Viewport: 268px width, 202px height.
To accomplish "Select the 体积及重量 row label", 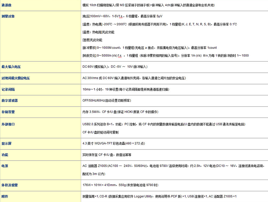I will coord(10,185).
